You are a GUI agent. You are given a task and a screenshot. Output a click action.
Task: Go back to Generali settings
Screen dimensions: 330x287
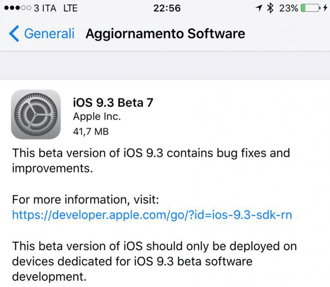(49, 34)
